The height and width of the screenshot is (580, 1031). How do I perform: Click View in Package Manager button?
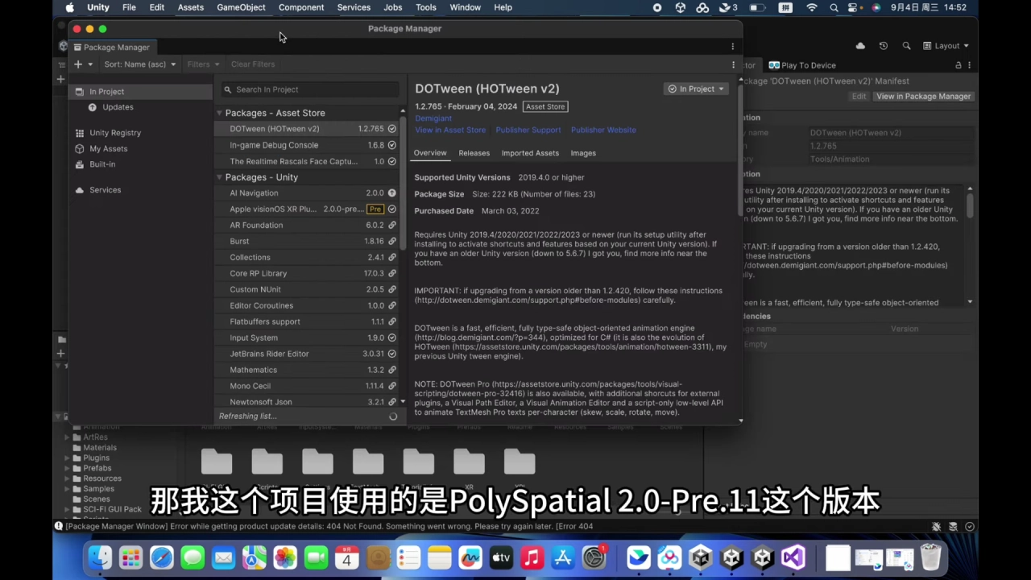[923, 97]
